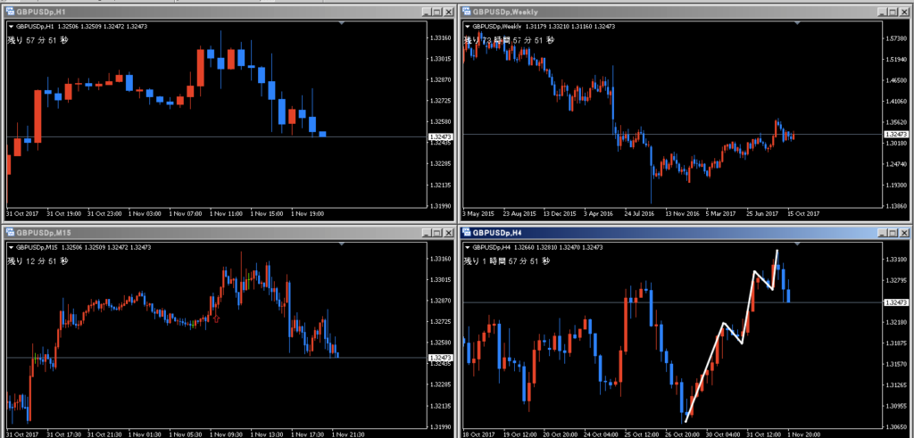This screenshot has width=914, height=438.
Task: Activate the GBPUSDp,Weekly title bar
Action: (669, 12)
